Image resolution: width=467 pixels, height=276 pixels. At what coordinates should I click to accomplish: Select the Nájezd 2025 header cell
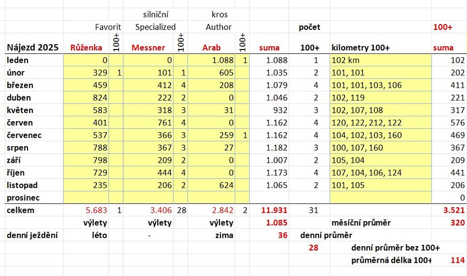(32, 48)
